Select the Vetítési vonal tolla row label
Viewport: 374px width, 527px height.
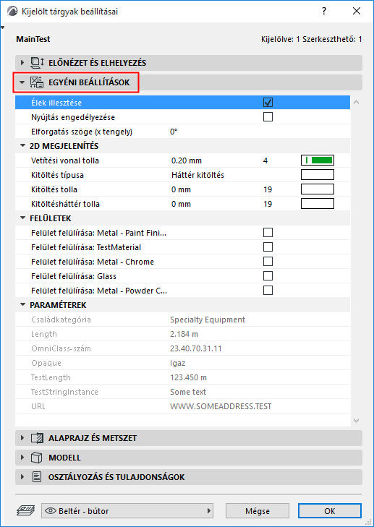click(64, 160)
